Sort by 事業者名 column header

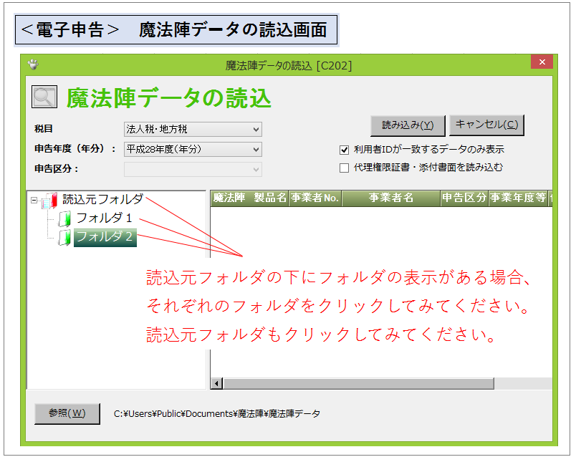coord(391,198)
